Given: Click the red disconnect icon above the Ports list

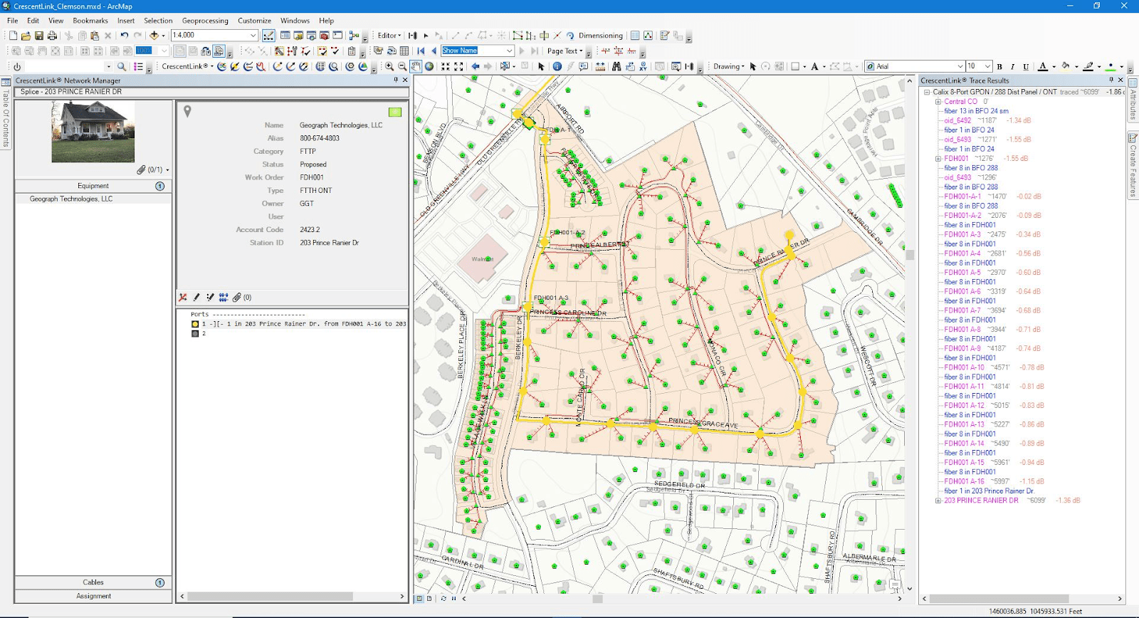Looking at the screenshot, I should coord(183,298).
